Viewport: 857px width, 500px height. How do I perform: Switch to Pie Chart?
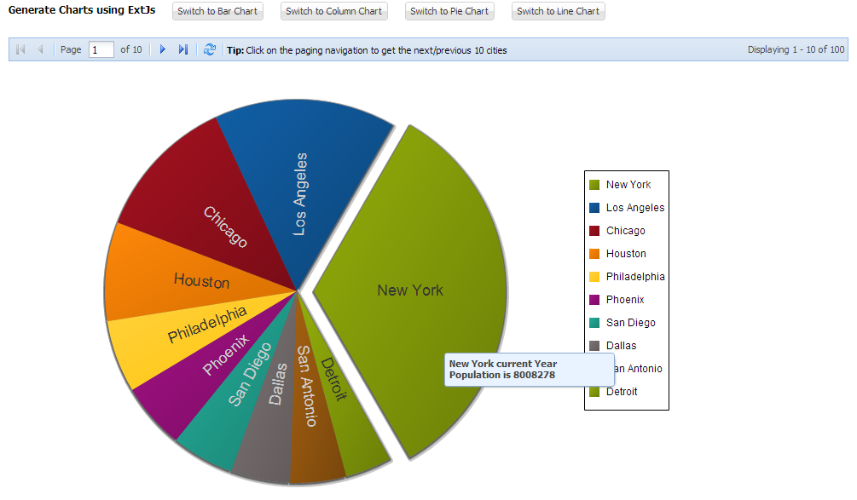click(x=449, y=11)
